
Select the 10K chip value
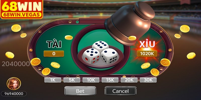(x=91, y=80)
